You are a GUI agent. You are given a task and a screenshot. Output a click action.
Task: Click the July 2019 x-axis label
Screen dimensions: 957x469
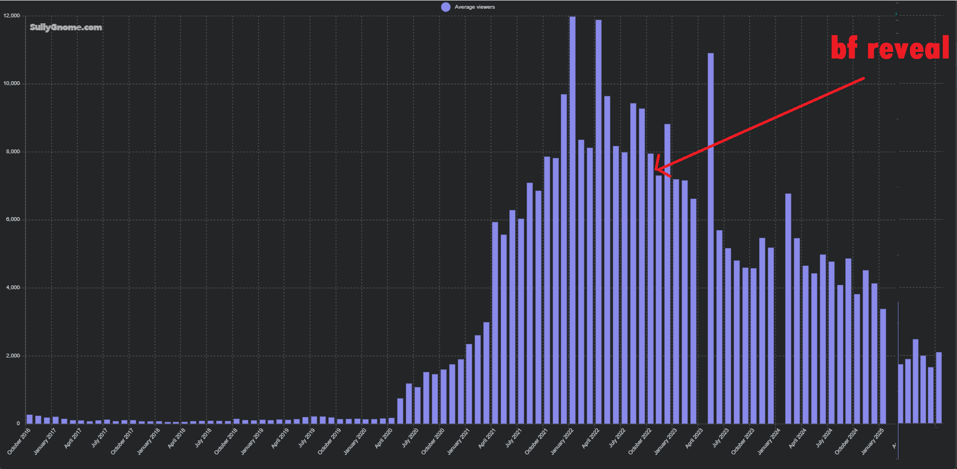(306, 438)
